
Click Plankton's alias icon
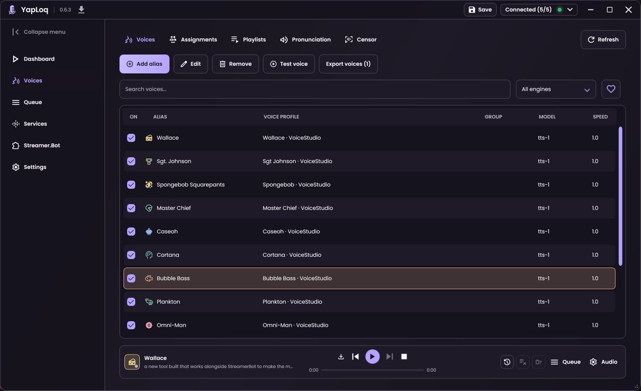pos(149,302)
